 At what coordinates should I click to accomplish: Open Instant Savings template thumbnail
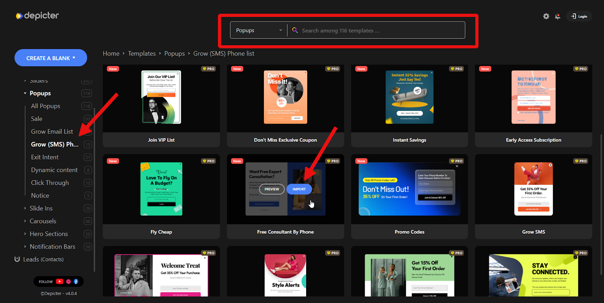(x=410, y=97)
